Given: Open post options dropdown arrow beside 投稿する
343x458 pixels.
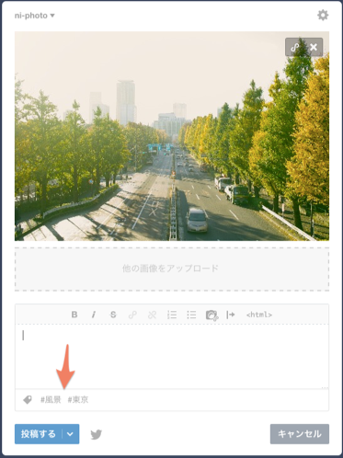Looking at the screenshot, I should [71, 434].
